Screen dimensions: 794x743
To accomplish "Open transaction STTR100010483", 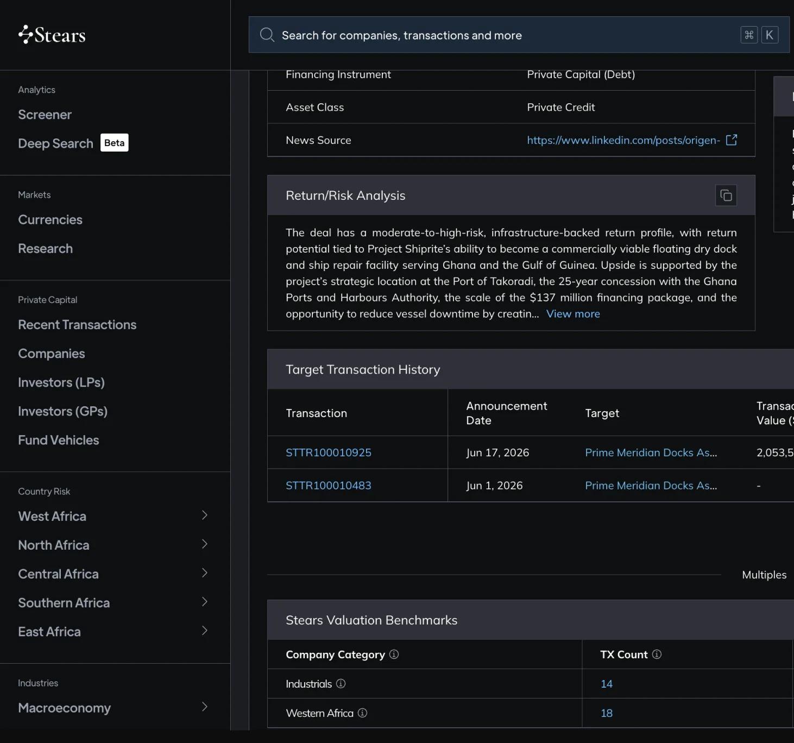I will [329, 486].
